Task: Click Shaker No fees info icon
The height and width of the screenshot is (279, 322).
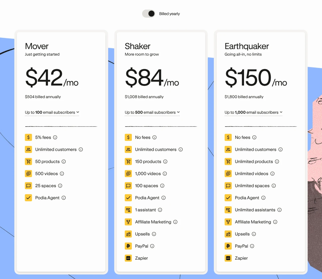Action: pyautogui.click(x=154, y=137)
